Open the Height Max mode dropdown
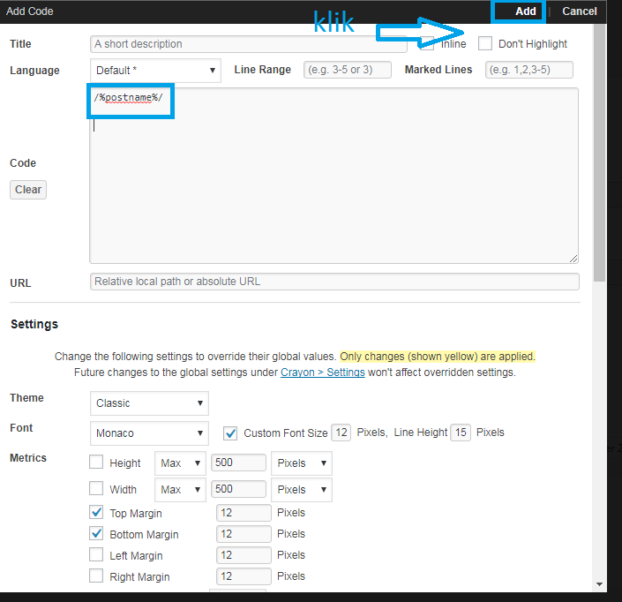 pos(180,463)
